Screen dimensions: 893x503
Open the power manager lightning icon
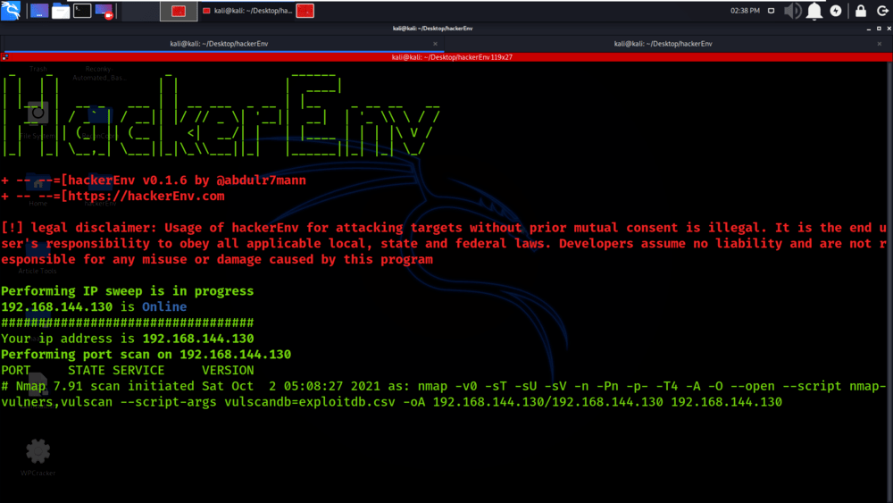pos(836,11)
